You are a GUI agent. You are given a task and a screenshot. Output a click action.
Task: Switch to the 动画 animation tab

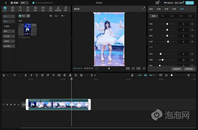pos(174,9)
